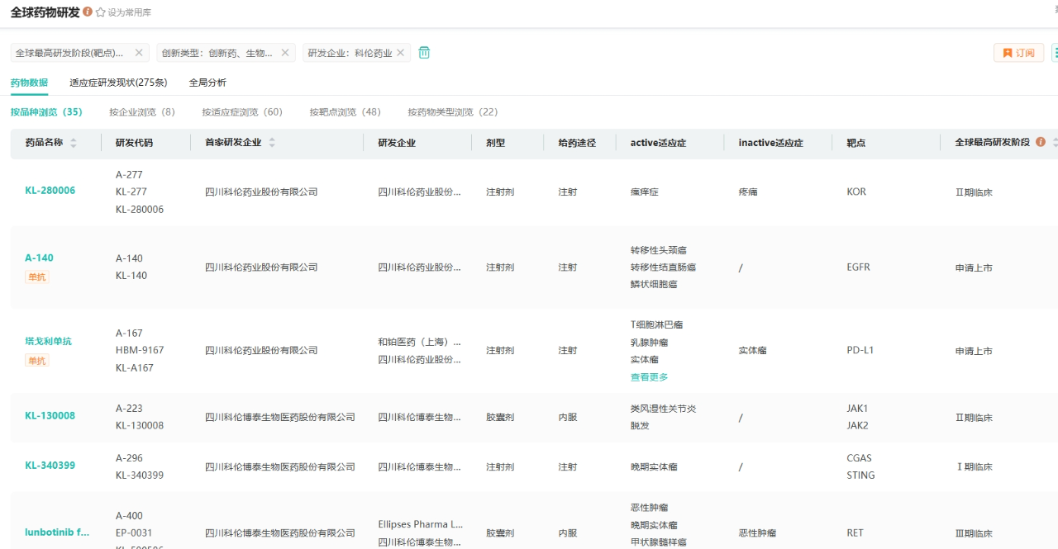
Task: Open the KL-340399 drug link
Action: coord(50,466)
